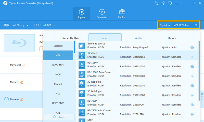Choose the HEVC MP4 format category

58,65
